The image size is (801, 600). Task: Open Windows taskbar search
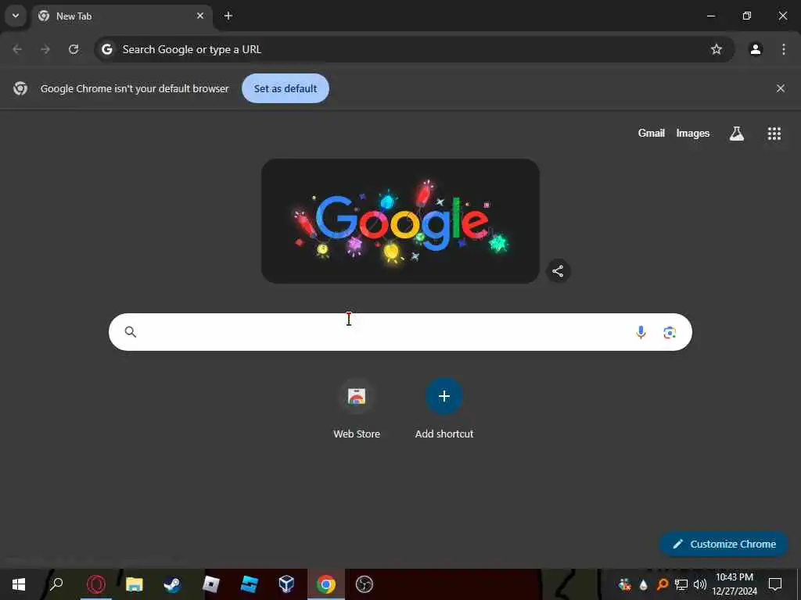click(x=56, y=584)
